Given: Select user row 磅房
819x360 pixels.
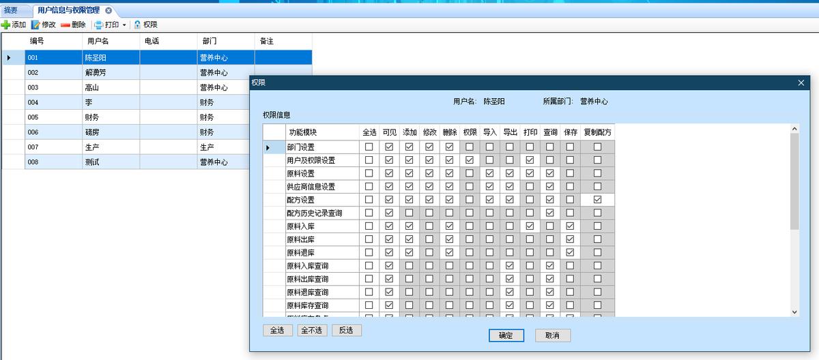Looking at the screenshot, I should 126,132.
